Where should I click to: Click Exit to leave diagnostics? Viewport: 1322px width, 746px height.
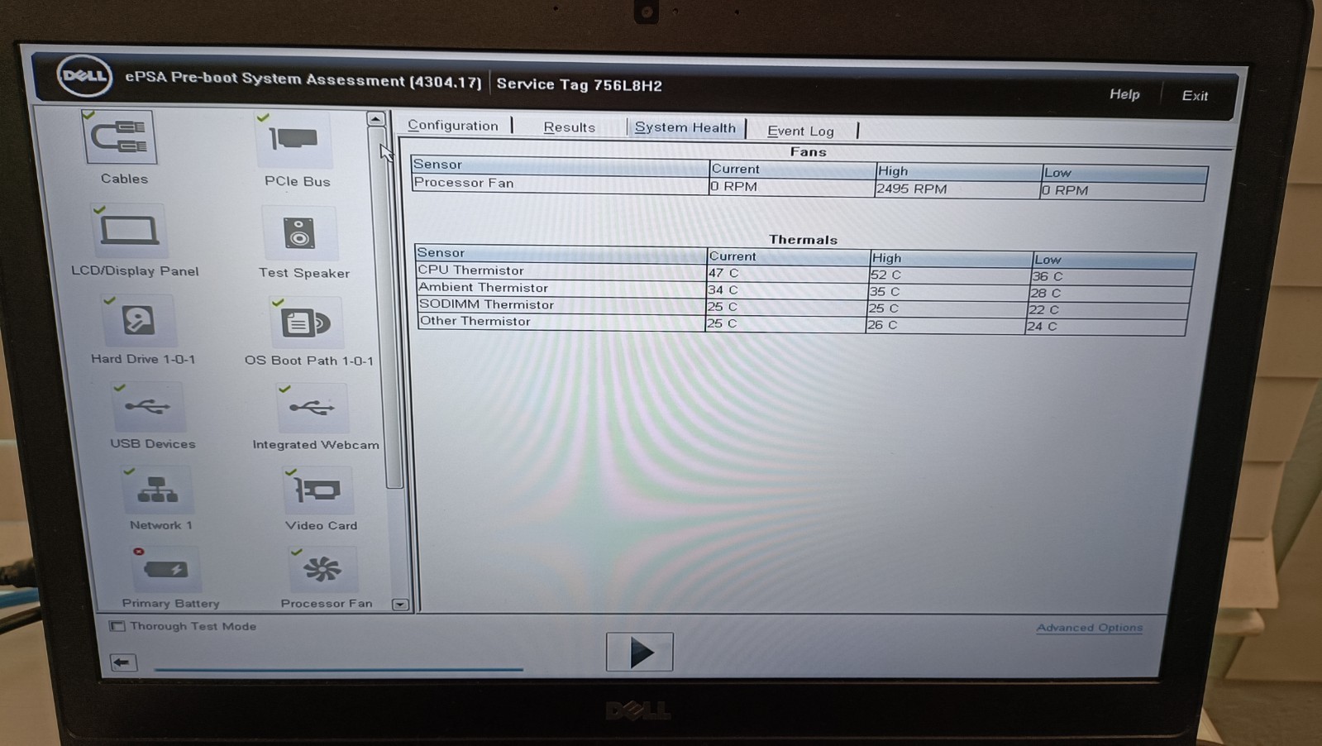coord(1195,96)
